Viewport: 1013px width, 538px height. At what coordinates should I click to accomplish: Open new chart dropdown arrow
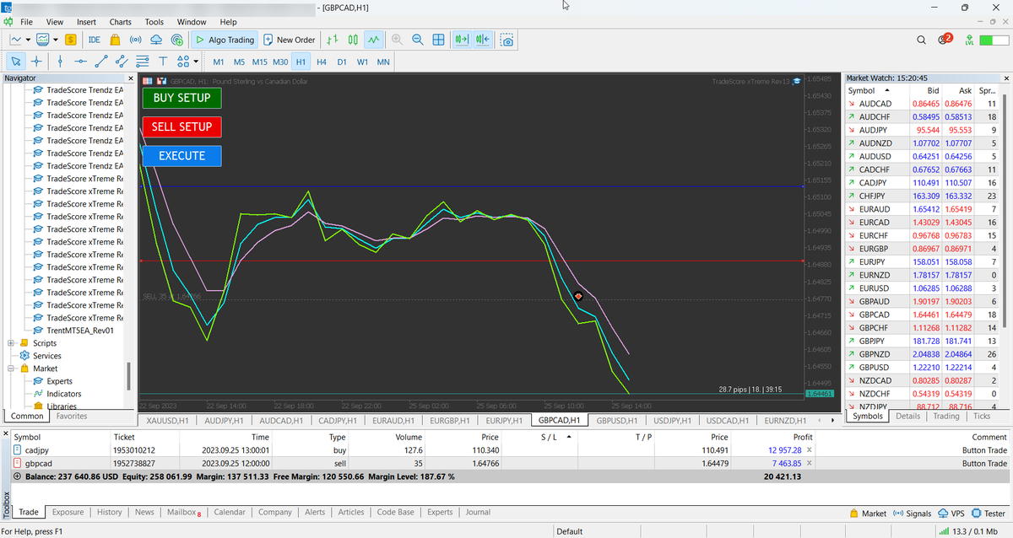tap(28, 39)
